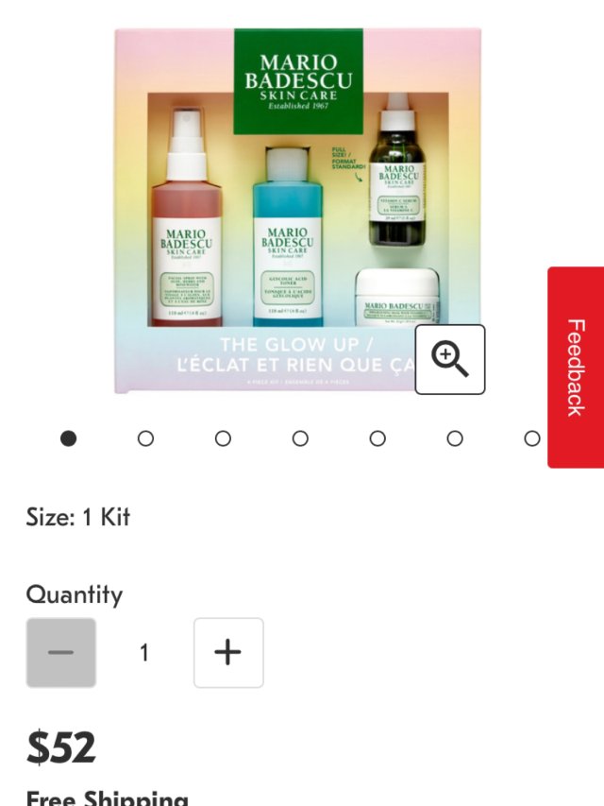Decrease quantity with the minus button
This screenshot has width=604, height=806.
click(61, 652)
